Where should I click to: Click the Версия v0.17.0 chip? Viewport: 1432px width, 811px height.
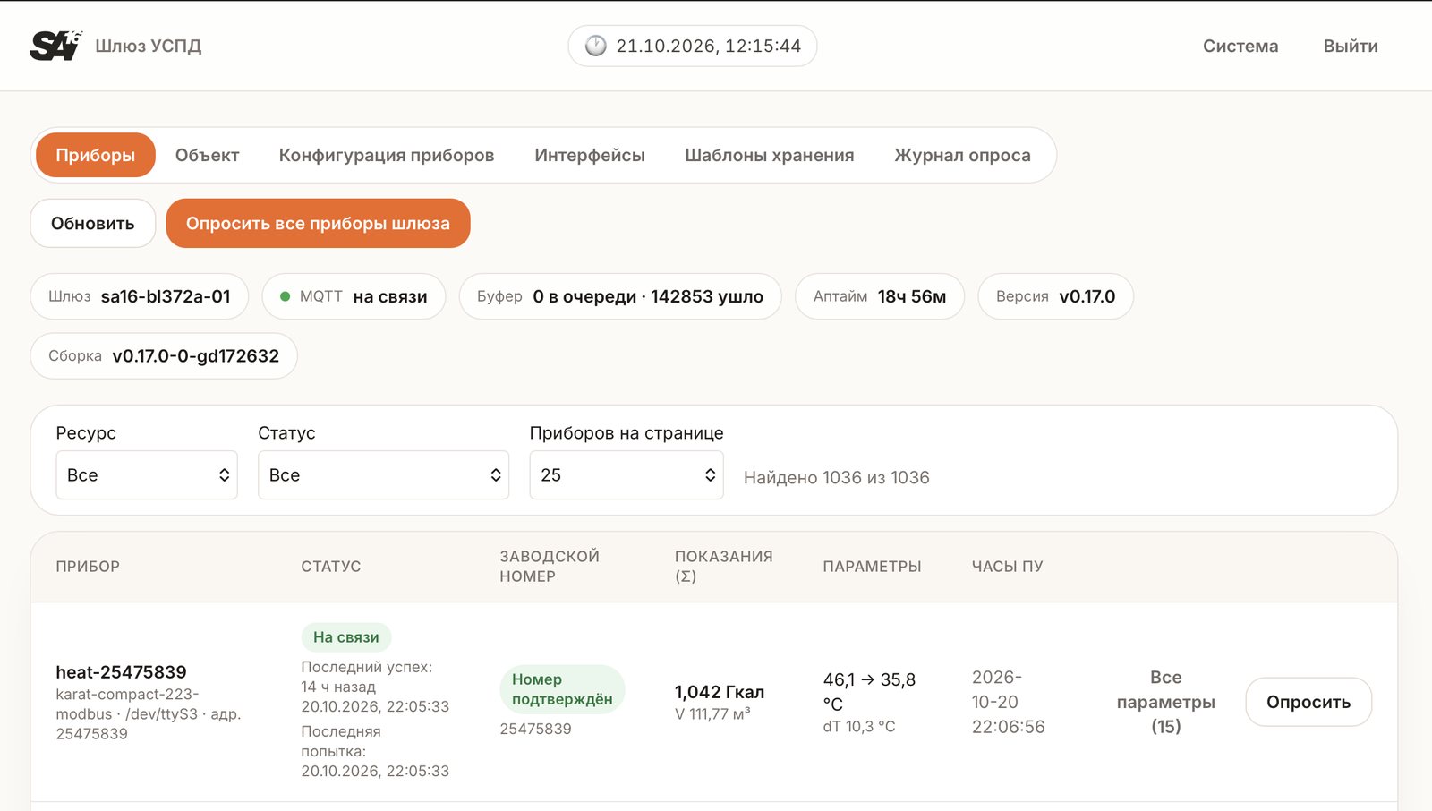[1056, 296]
